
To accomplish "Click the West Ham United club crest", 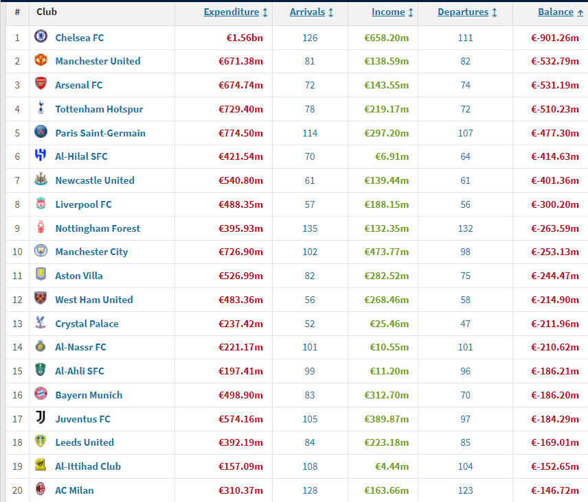I will tap(41, 298).
